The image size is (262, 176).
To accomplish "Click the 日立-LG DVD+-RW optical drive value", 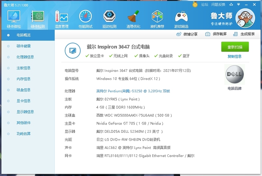I will pos(128,140).
